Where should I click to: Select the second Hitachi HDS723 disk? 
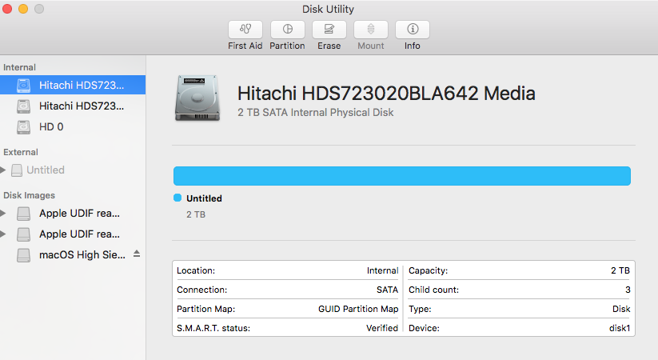[x=82, y=106]
